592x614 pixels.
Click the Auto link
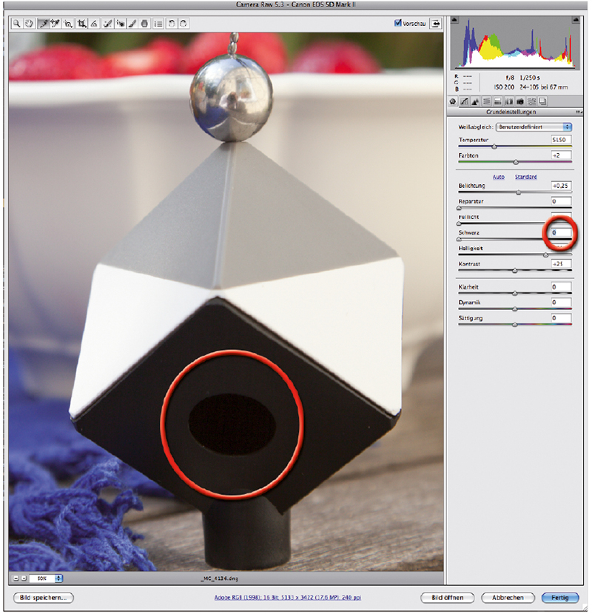[498, 177]
